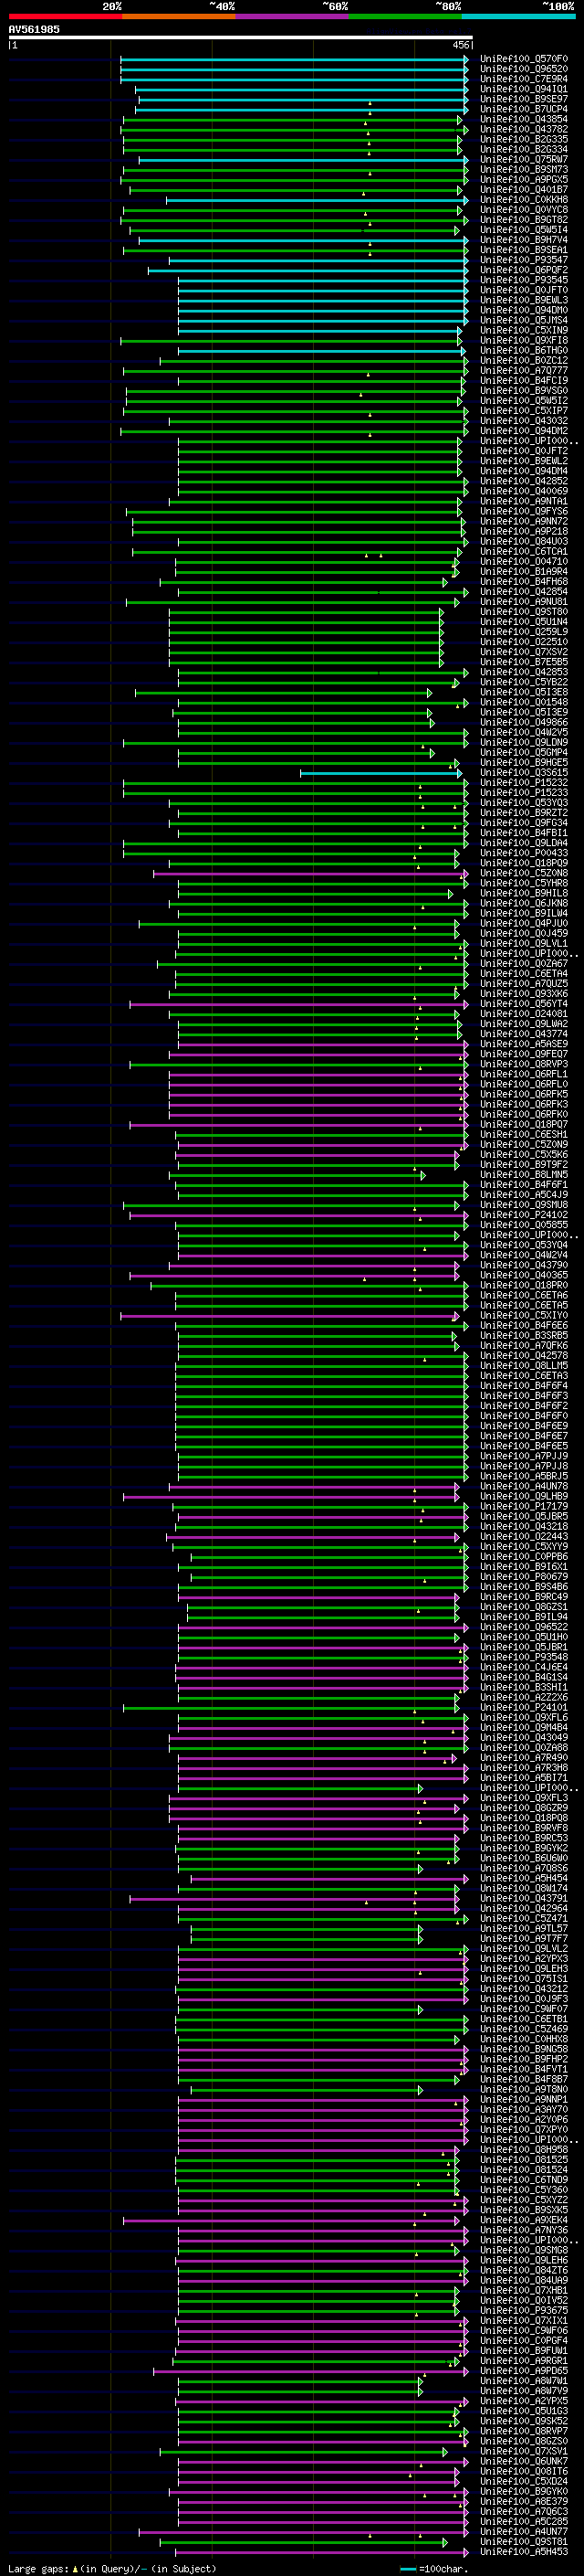Click hit label UniRef100_A7Q777
Image resolution: width=584 pixels, height=2576 pixels.
[x=524, y=370]
